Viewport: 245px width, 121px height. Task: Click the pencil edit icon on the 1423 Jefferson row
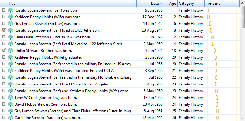[x=4, y=30]
